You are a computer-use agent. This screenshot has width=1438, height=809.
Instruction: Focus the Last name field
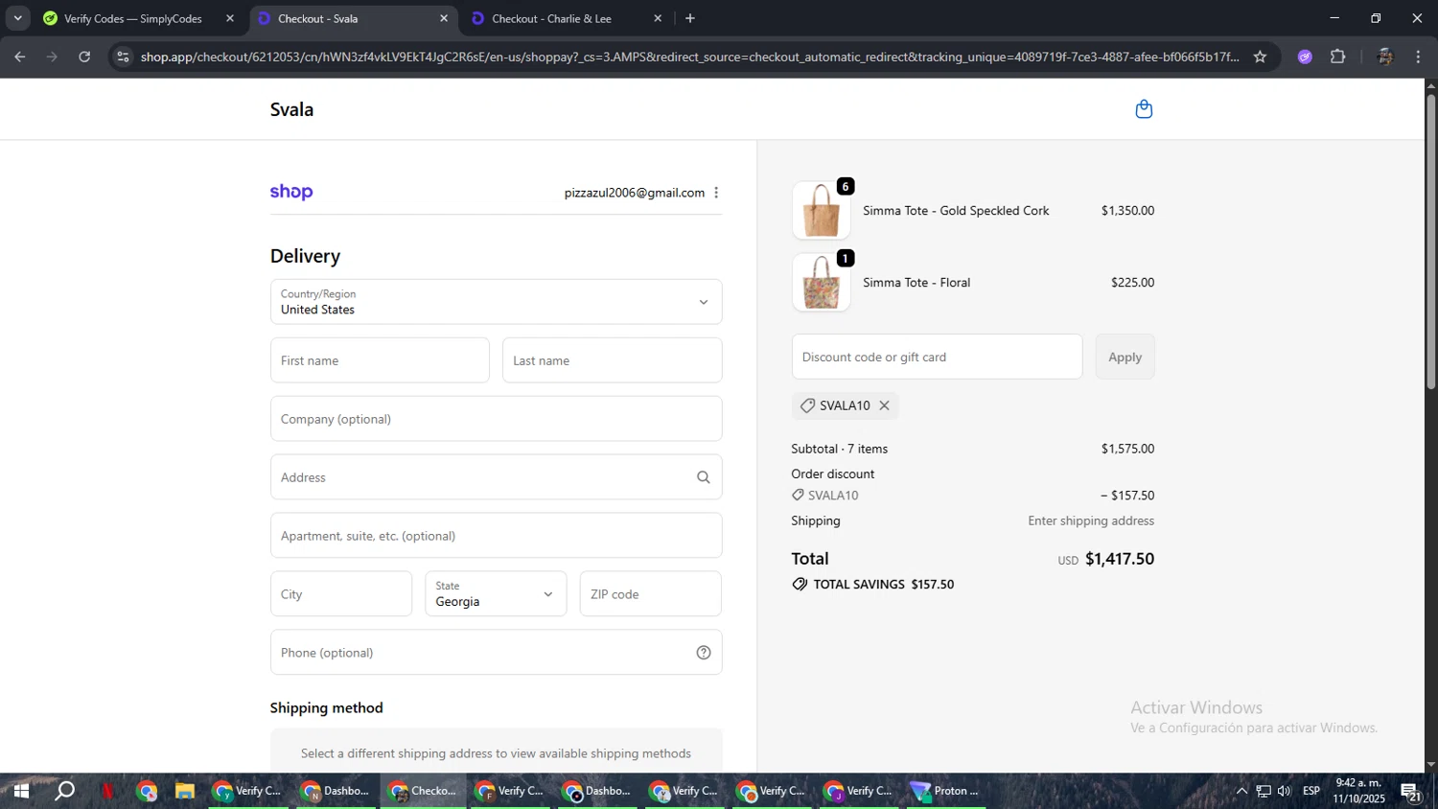[612, 360]
